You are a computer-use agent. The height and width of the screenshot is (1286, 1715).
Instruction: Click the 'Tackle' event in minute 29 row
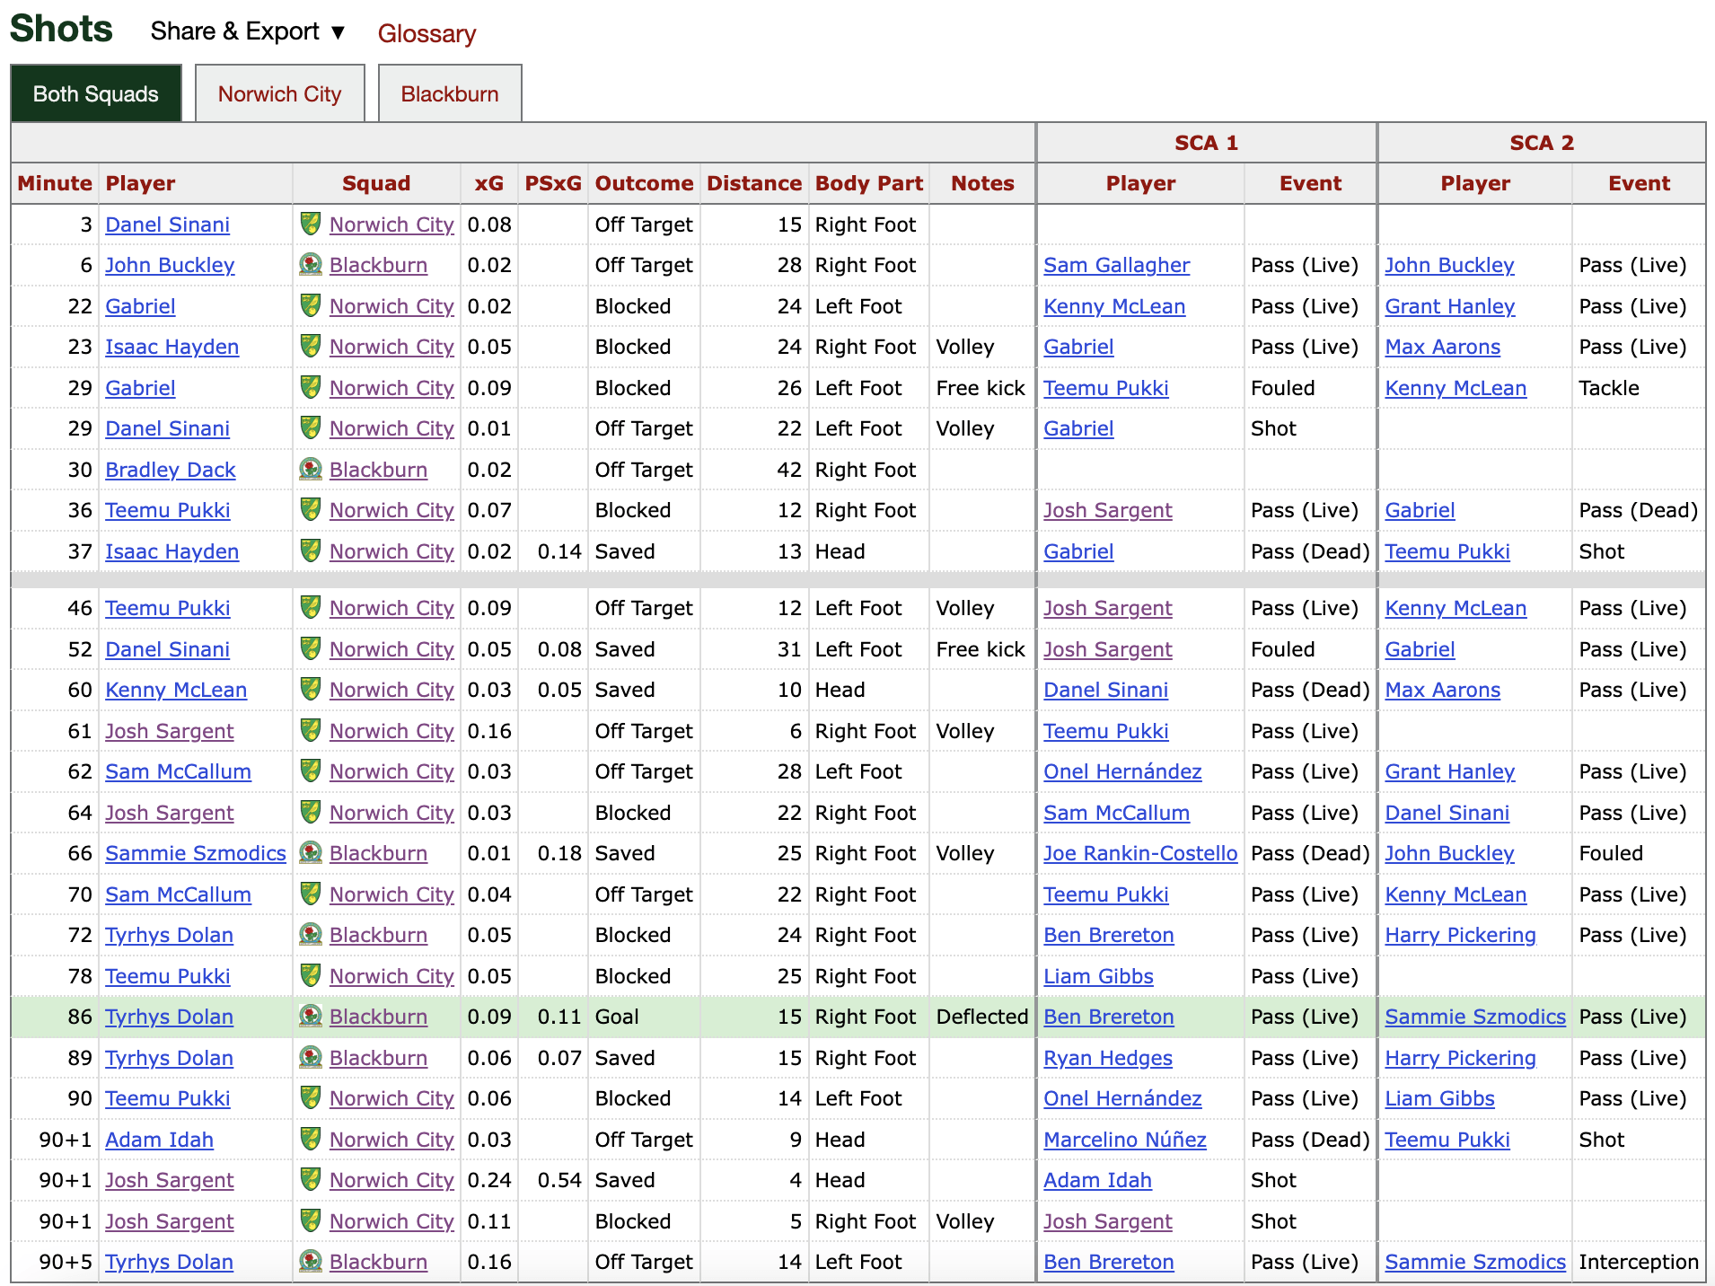pos(1608,388)
